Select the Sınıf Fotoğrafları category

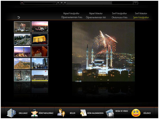pyautogui.click(x=120, y=13)
